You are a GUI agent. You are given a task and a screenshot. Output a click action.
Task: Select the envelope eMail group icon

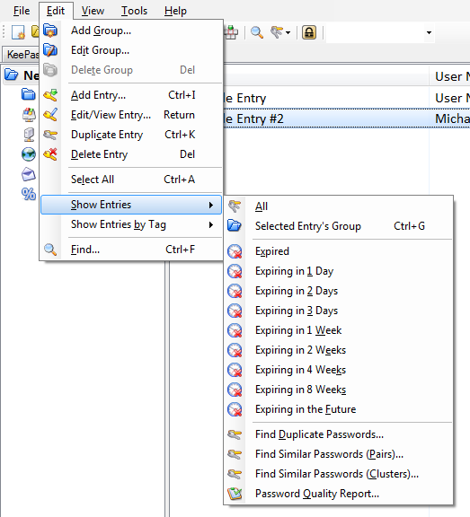29,174
